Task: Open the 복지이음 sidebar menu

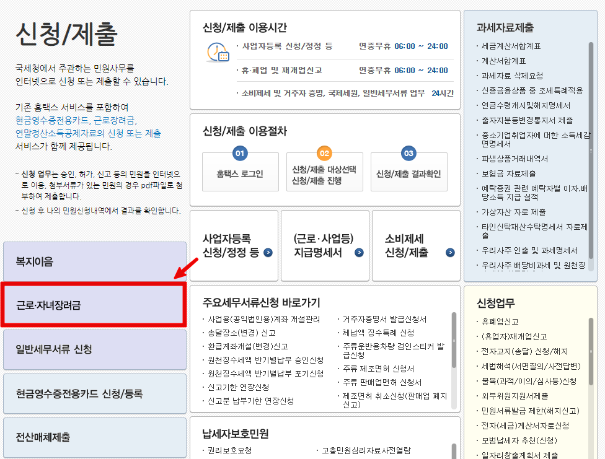Action: pos(93,262)
